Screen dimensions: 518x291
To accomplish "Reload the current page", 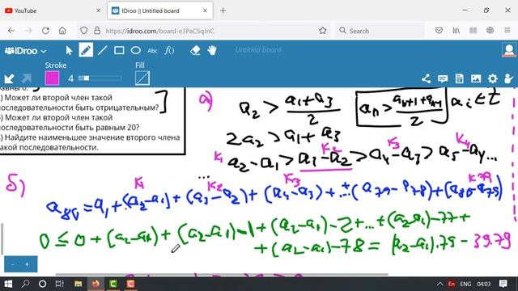I will coord(45,31).
